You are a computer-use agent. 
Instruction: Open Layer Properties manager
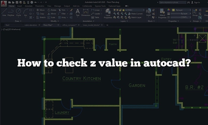click(108, 14)
